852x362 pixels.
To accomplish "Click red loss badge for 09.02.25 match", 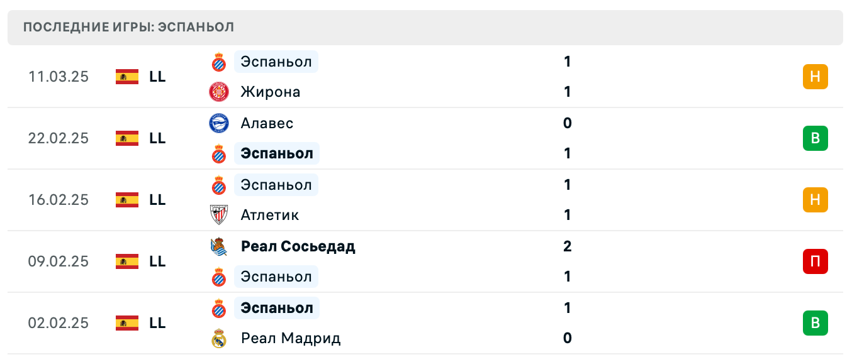I will click(815, 261).
